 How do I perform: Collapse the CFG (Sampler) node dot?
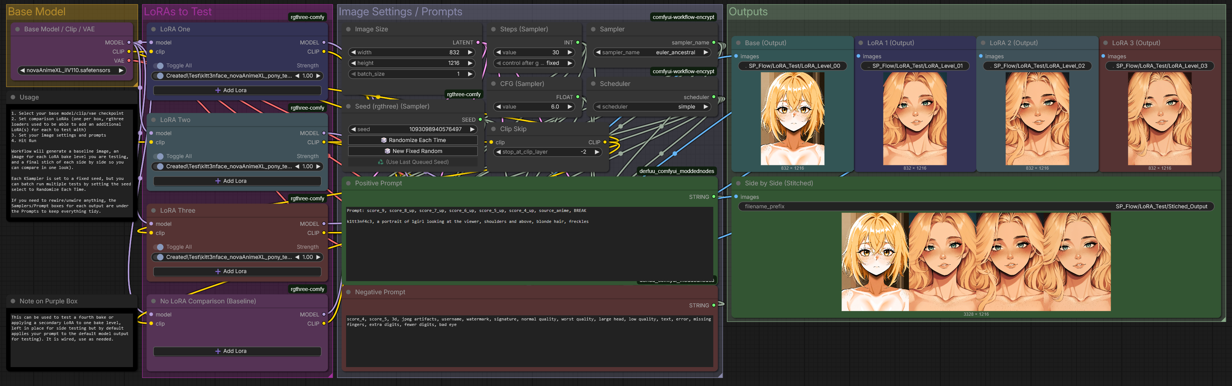[494, 84]
